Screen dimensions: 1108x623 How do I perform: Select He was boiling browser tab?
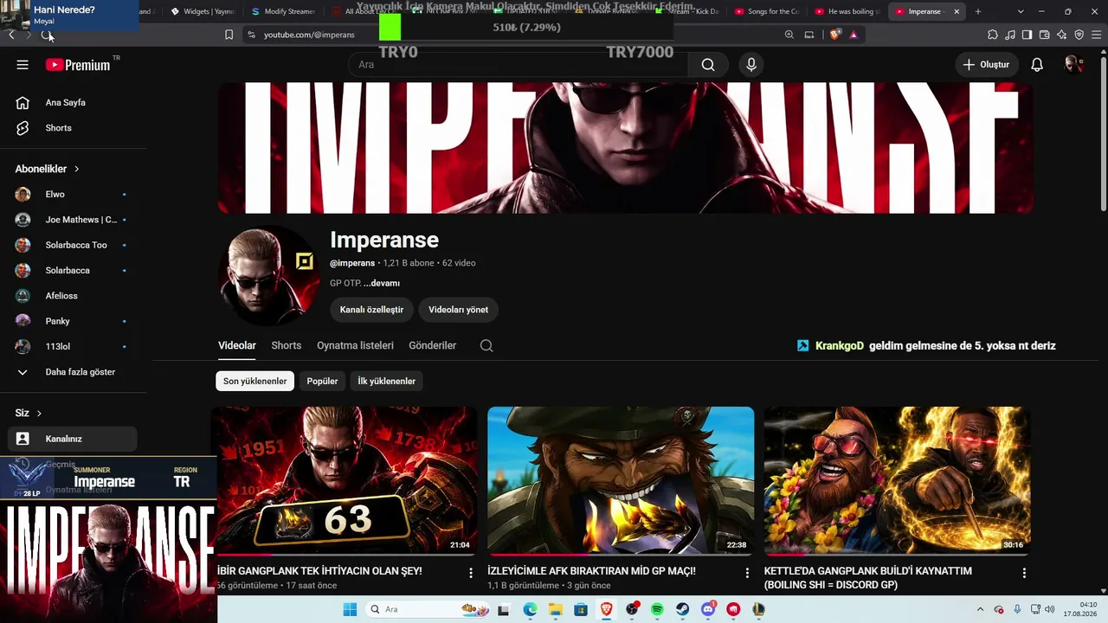tap(847, 11)
